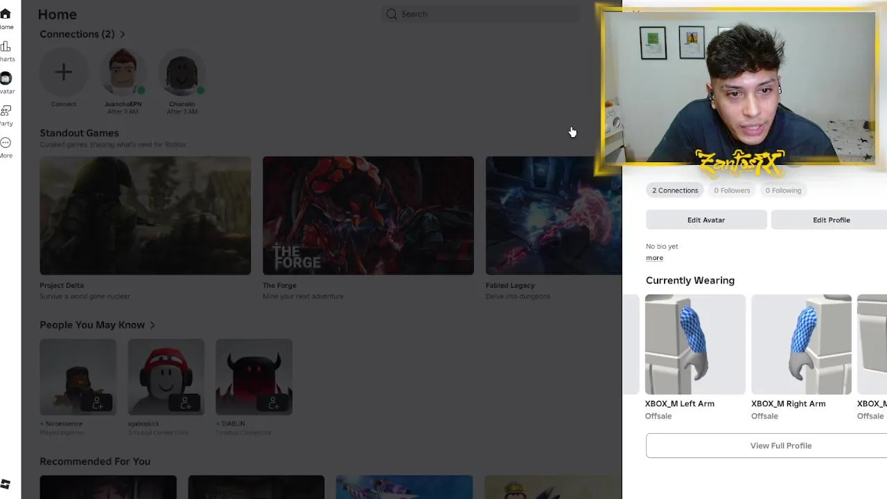The width and height of the screenshot is (887, 499).
Task: Open the Avatar sidebar icon
Action: pyautogui.click(x=6, y=78)
